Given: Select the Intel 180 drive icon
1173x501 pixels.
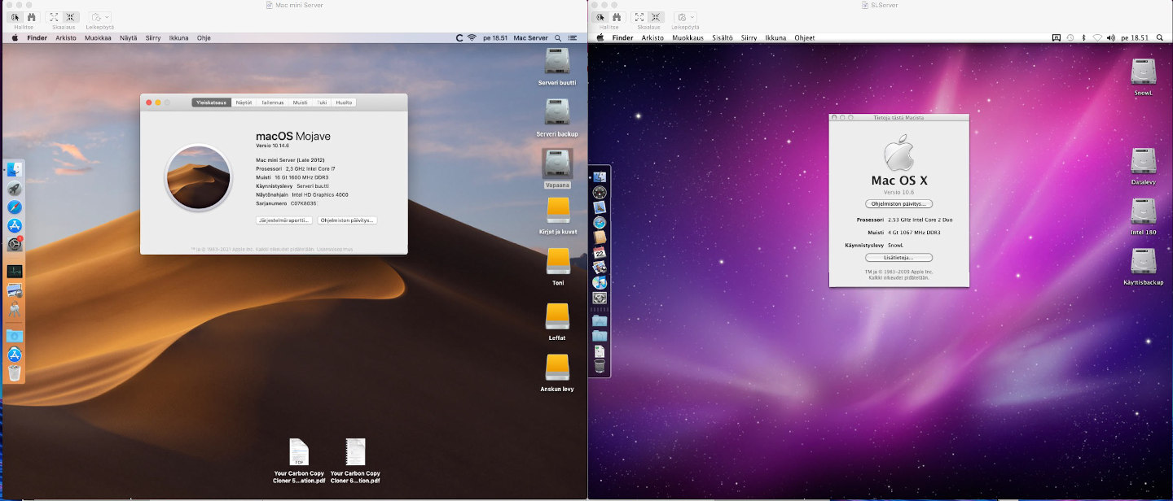Looking at the screenshot, I should point(1143,211).
